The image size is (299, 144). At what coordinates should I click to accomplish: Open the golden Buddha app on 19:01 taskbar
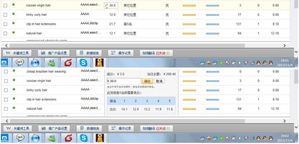click(99, 62)
